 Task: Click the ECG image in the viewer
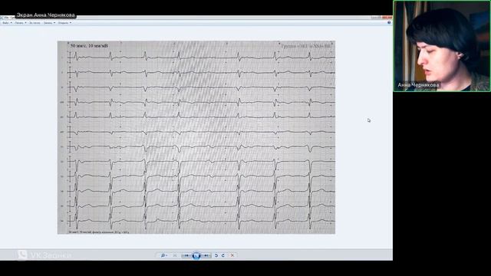coord(196,137)
